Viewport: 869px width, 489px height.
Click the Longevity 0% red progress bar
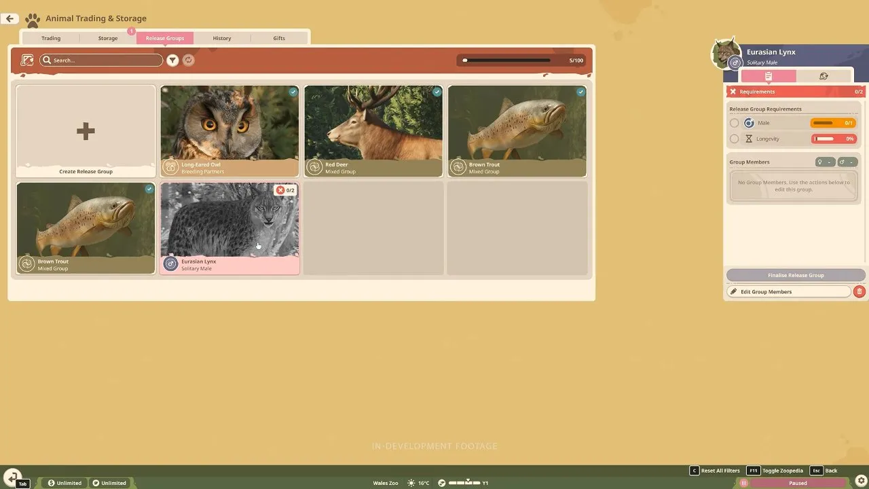point(834,139)
